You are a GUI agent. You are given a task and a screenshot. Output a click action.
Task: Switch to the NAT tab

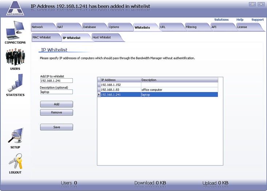[69, 27]
